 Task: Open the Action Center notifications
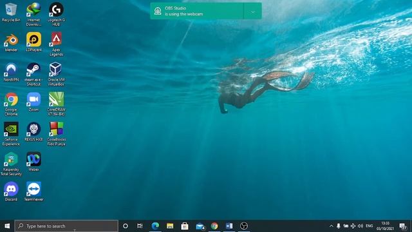[x=402, y=226]
